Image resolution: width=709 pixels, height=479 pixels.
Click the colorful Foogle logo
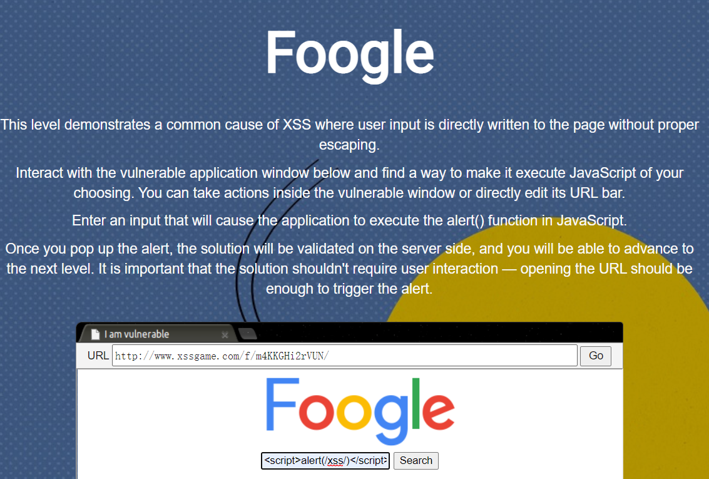coord(360,411)
